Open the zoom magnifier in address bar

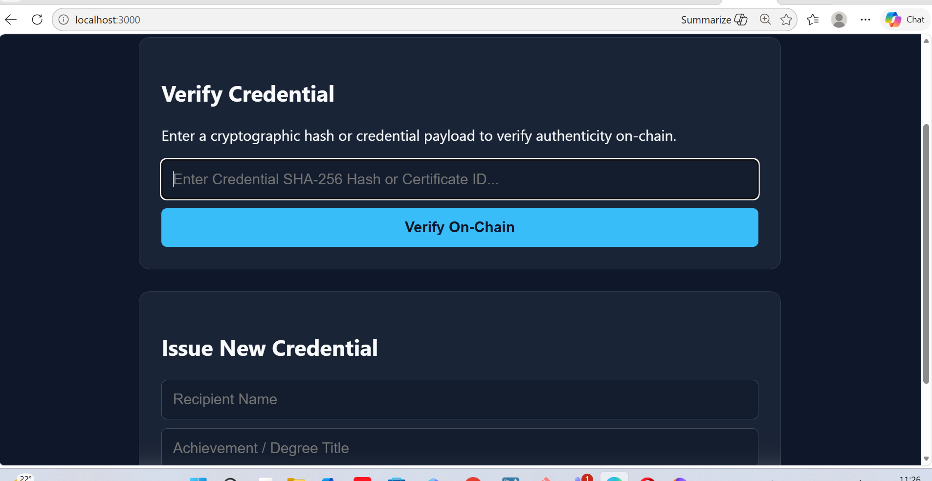pos(765,20)
